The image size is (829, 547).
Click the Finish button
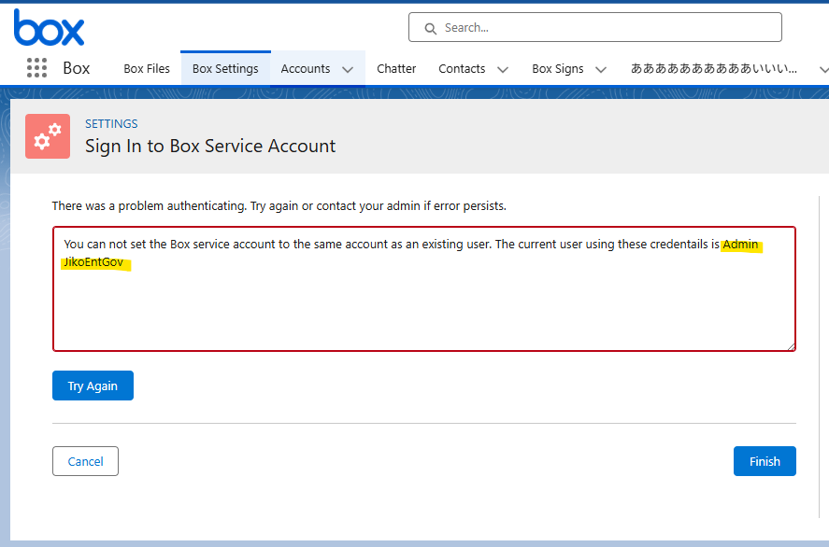(765, 461)
